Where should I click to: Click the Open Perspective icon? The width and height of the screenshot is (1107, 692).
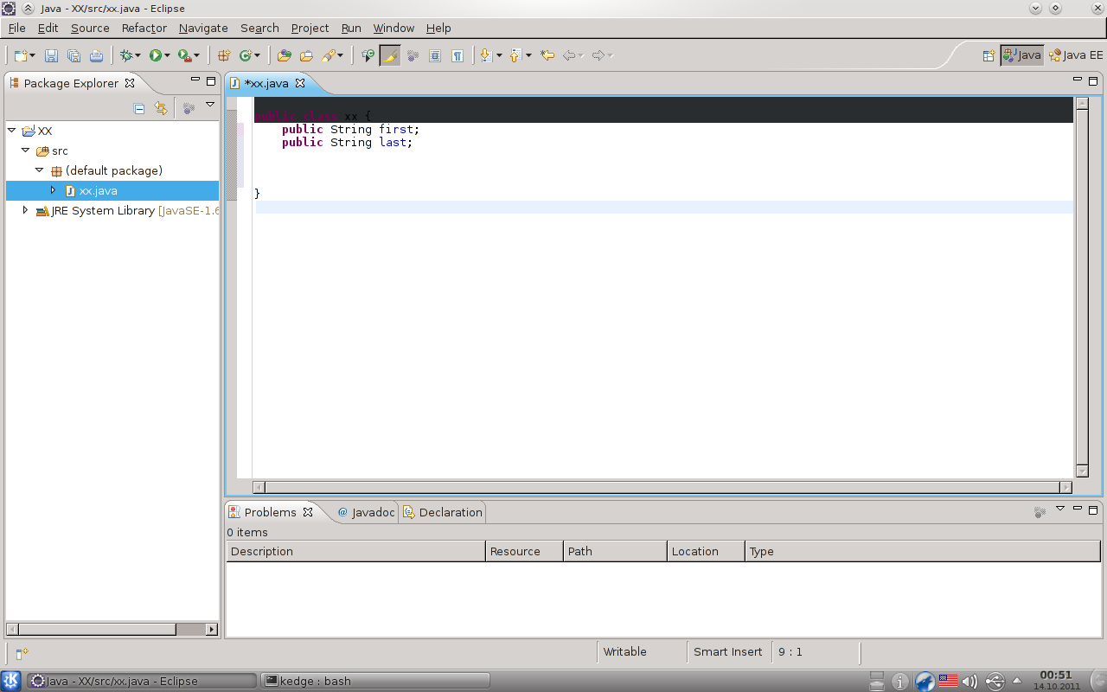click(989, 55)
